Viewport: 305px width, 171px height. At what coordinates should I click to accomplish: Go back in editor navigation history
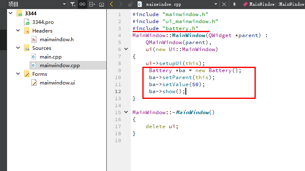click(111, 4)
